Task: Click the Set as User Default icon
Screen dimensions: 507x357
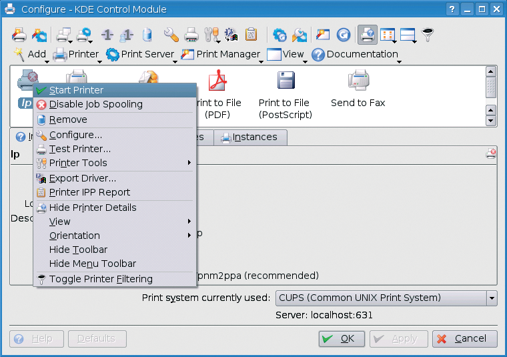Action: click(x=127, y=35)
